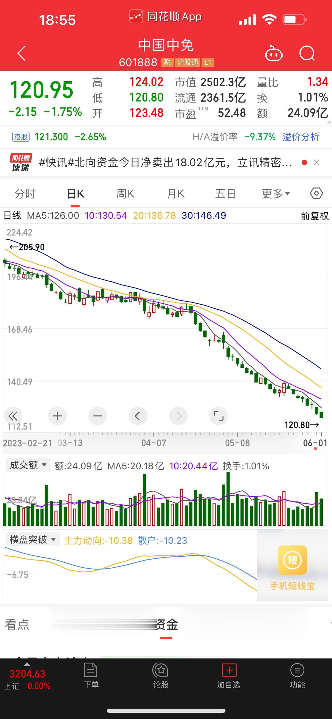332x719 pixels.
Task: Expand the stats panel corner triangle
Action: pos(328,122)
